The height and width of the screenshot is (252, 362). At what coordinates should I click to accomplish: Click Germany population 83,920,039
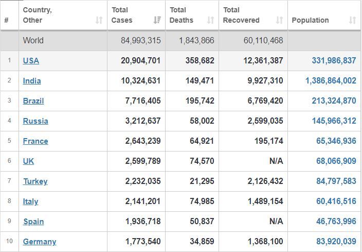coord(336,242)
